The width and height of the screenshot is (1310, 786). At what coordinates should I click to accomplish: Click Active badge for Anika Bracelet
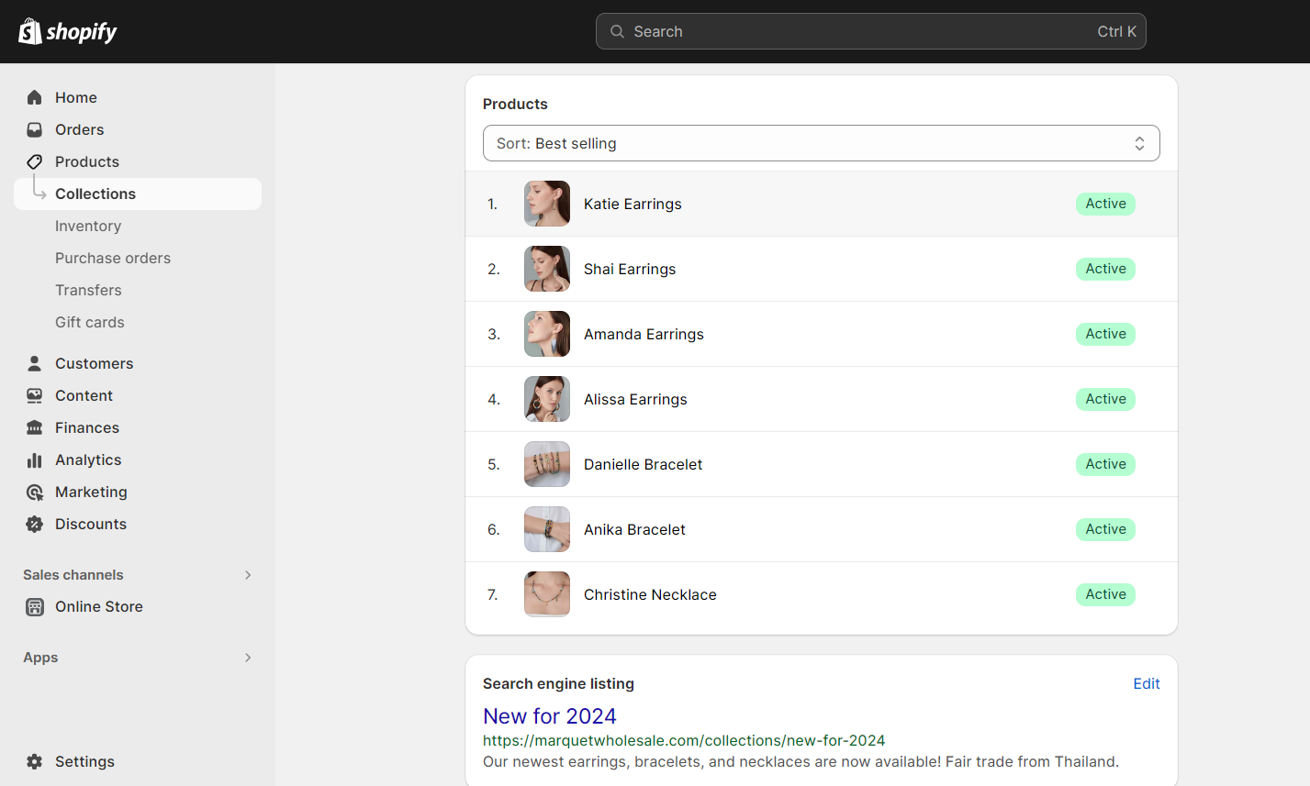point(1105,529)
